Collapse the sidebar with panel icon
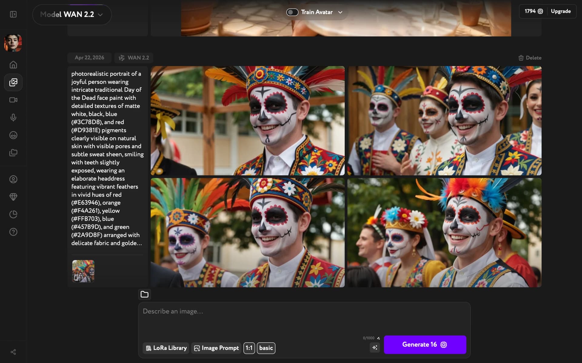 tap(13, 14)
